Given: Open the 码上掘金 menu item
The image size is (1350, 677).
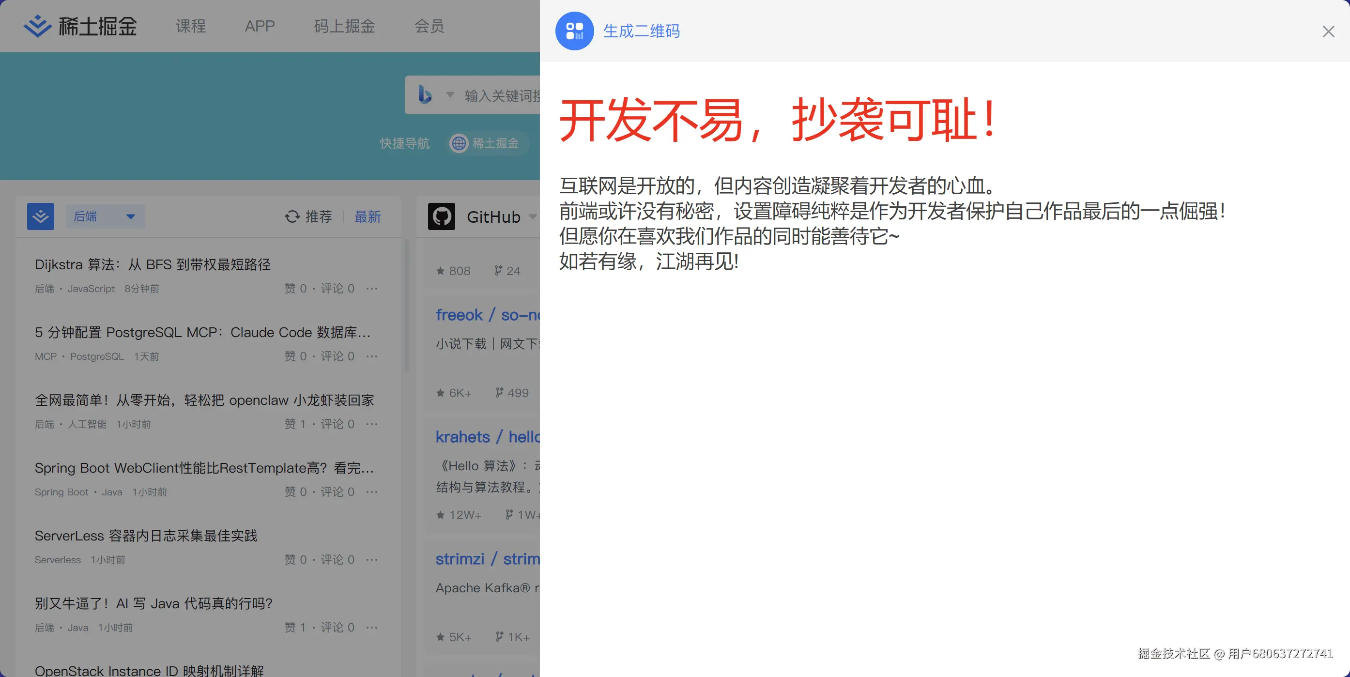Looking at the screenshot, I should (344, 26).
